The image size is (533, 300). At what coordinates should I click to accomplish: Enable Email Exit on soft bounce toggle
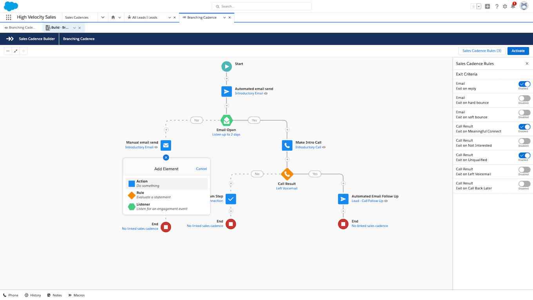tap(524, 113)
